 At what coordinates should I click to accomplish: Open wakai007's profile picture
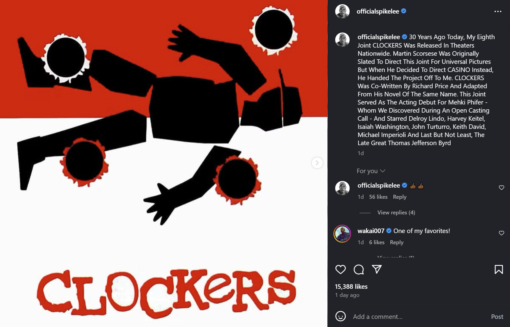[342, 234]
